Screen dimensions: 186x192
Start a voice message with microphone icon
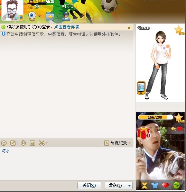(x=23, y=143)
